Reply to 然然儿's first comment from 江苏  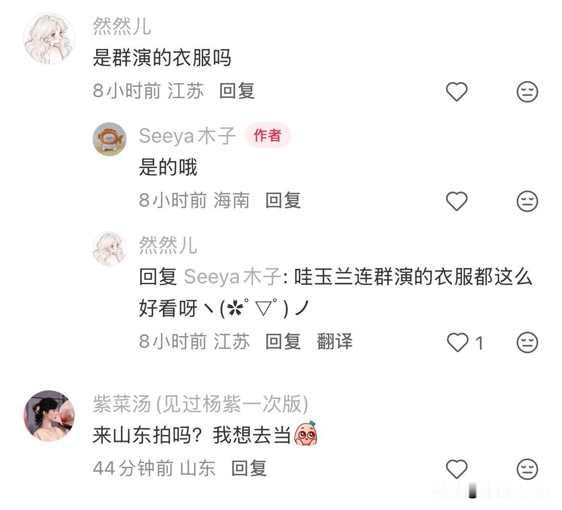237,91
